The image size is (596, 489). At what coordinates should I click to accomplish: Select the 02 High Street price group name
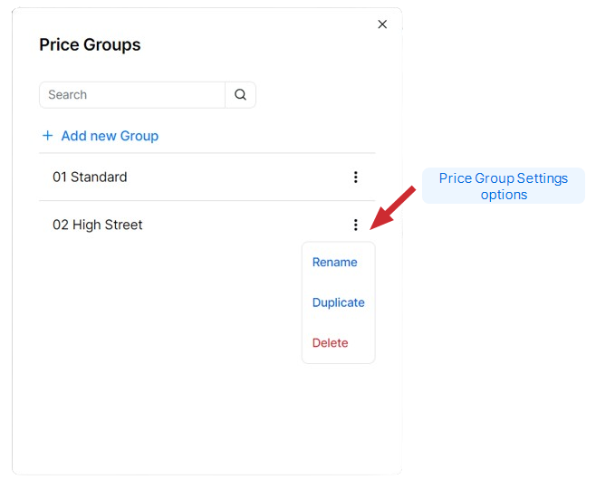[98, 225]
